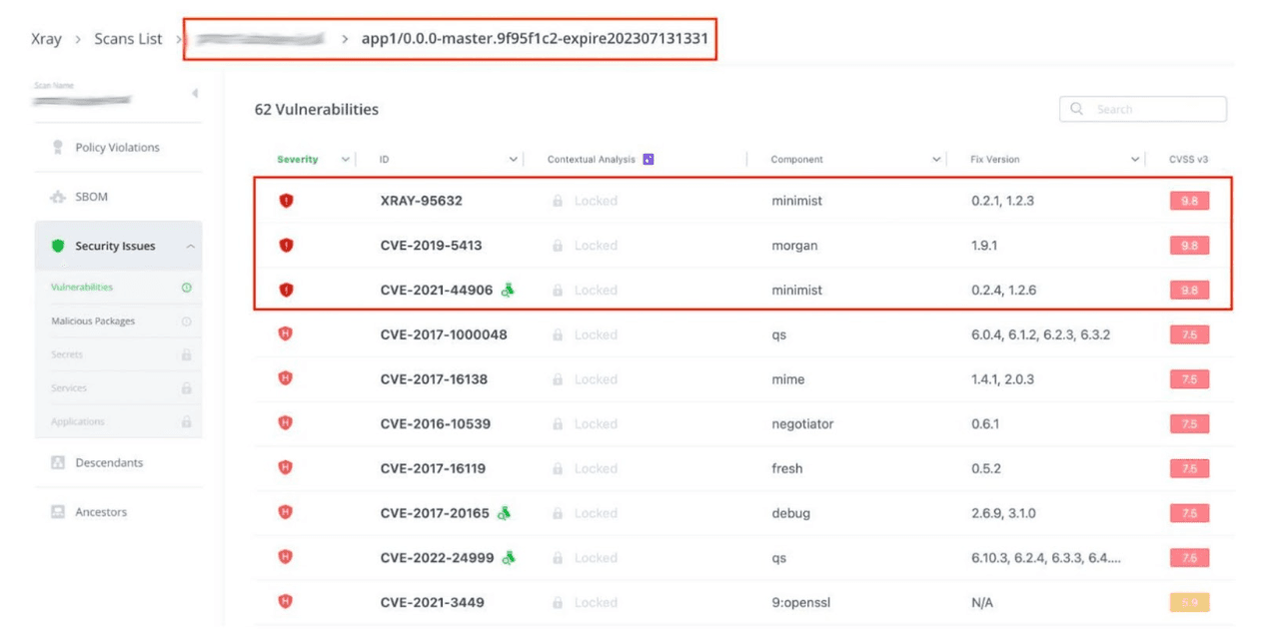This screenshot has height=637, width=1267.
Task: Collapse the sidebar with the left arrow
Action: [194, 93]
